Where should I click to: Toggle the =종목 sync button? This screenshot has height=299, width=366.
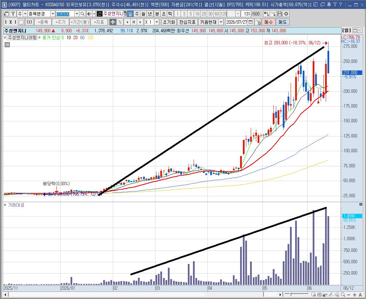[43, 22]
